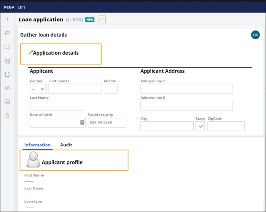This screenshot has width=266, height=212.
Task: Open the documents icon in left sidebar
Action: [7, 74]
